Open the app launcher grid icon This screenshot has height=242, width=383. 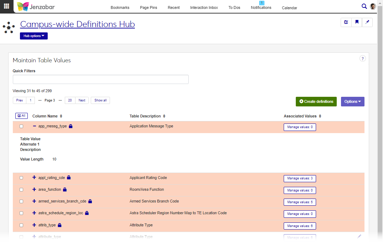tap(6, 6)
